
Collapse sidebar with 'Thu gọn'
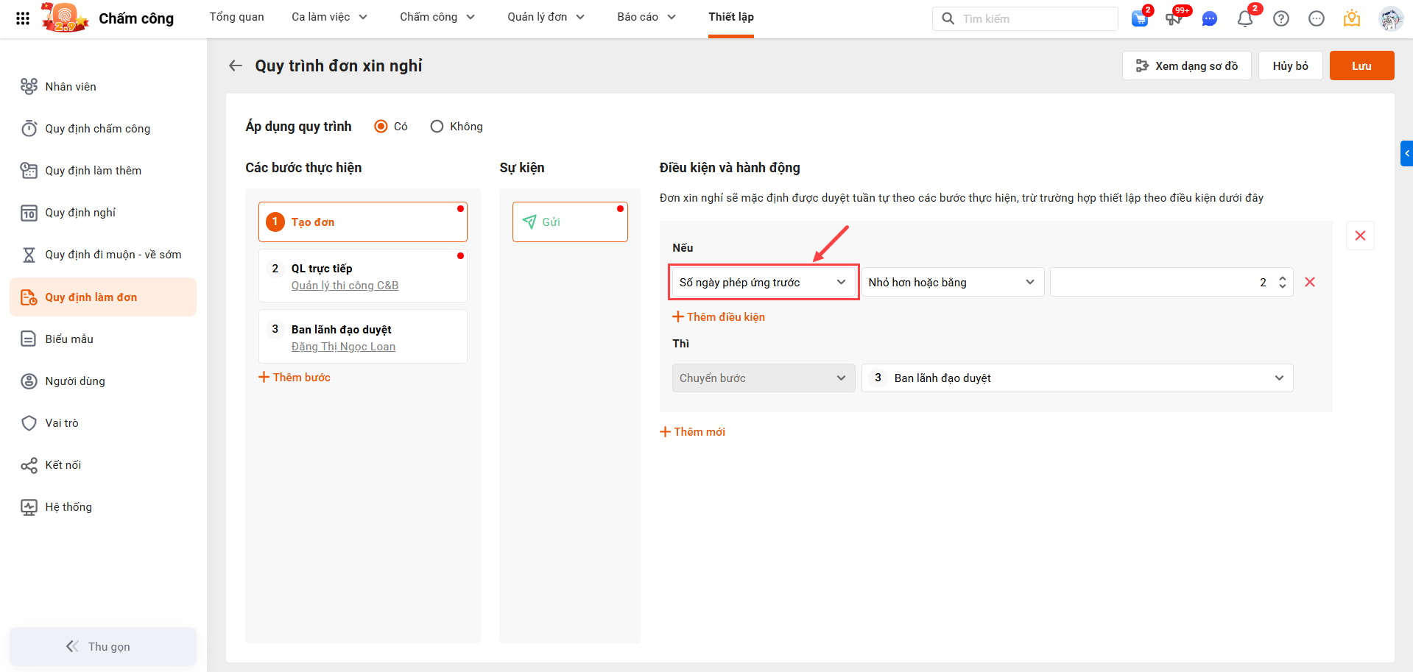coord(103,646)
